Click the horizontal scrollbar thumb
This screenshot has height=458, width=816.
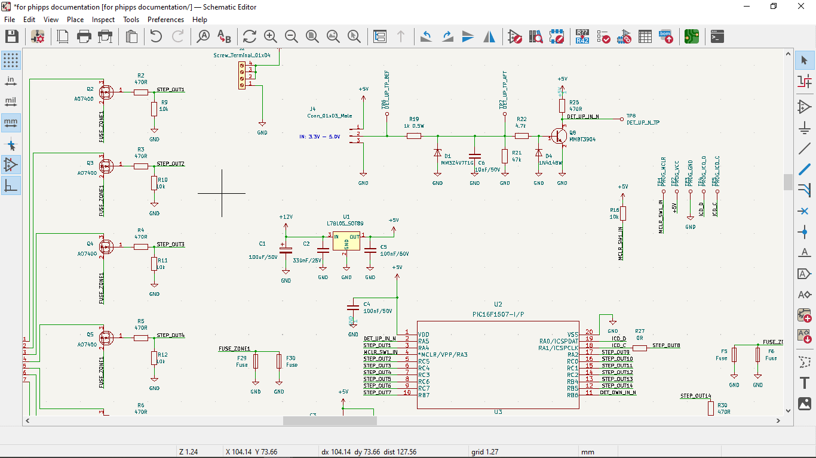(x=330, y=420)
